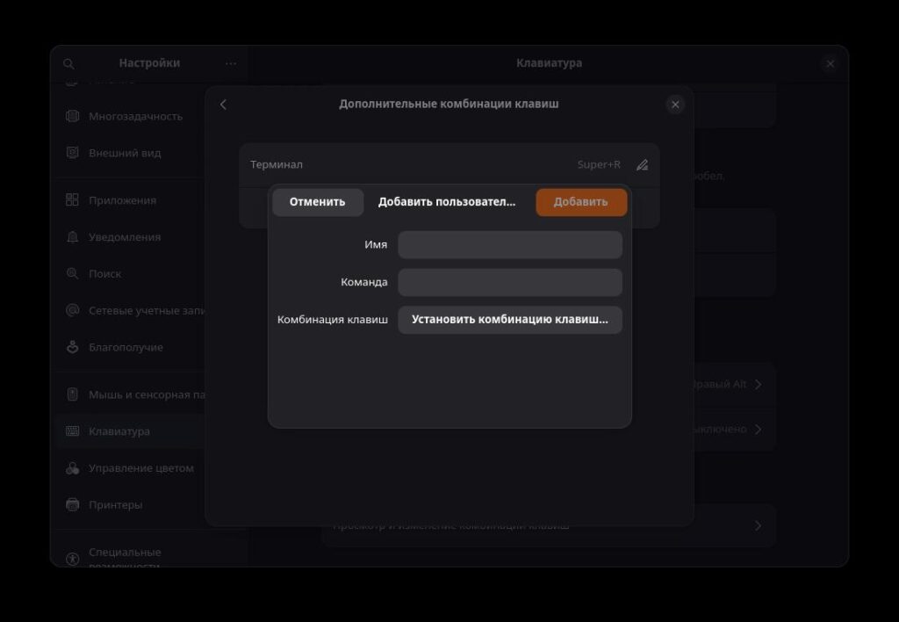Viewport: 899px width, 622px height.
Task: Select Клавиатура in the sidebar
Action: click(119, 431)
